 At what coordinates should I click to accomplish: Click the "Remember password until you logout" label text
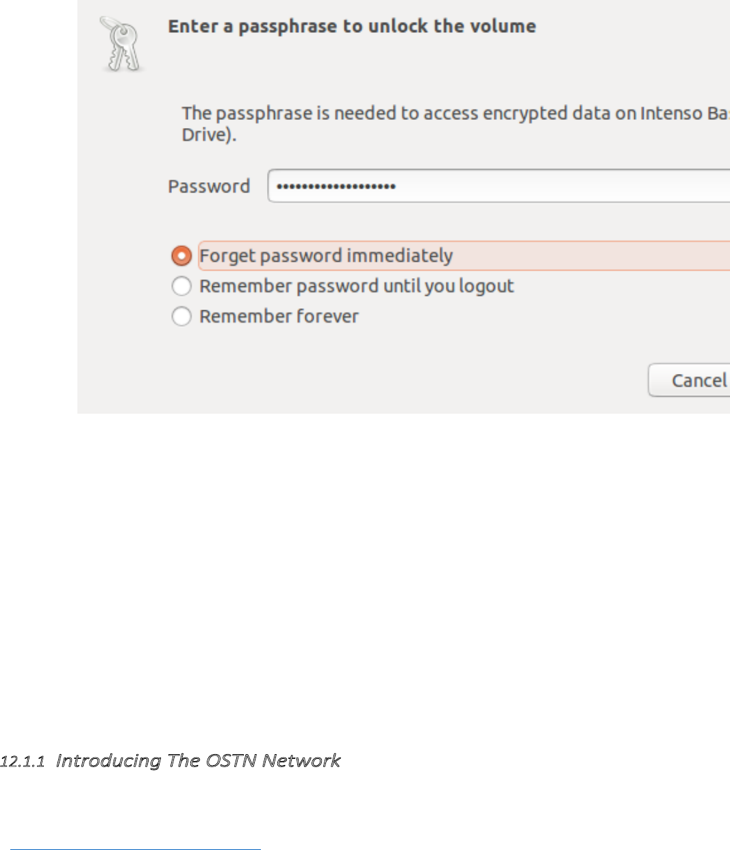[x=356, y=286]
